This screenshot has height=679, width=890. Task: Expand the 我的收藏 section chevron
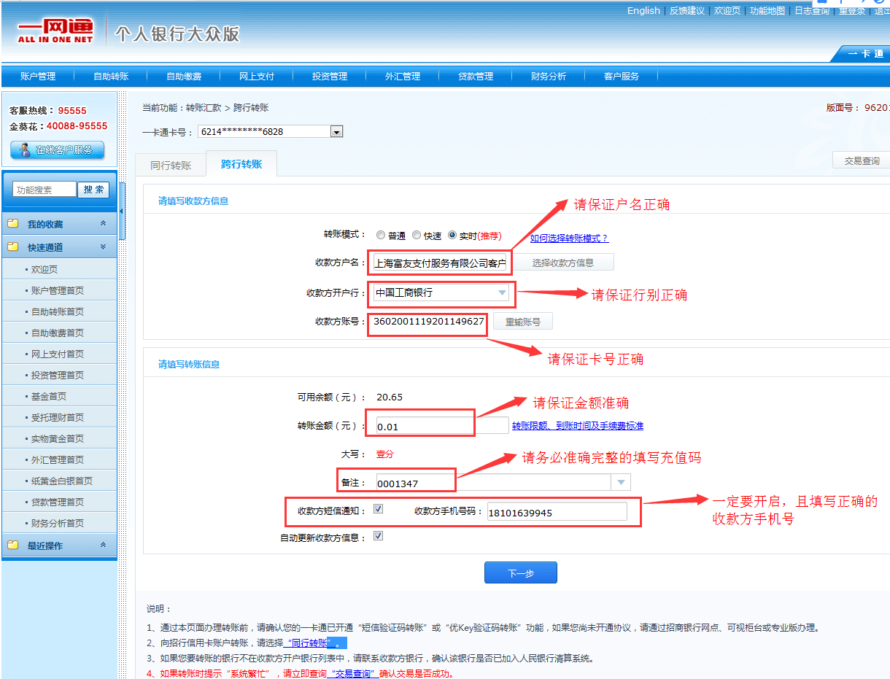103,224
